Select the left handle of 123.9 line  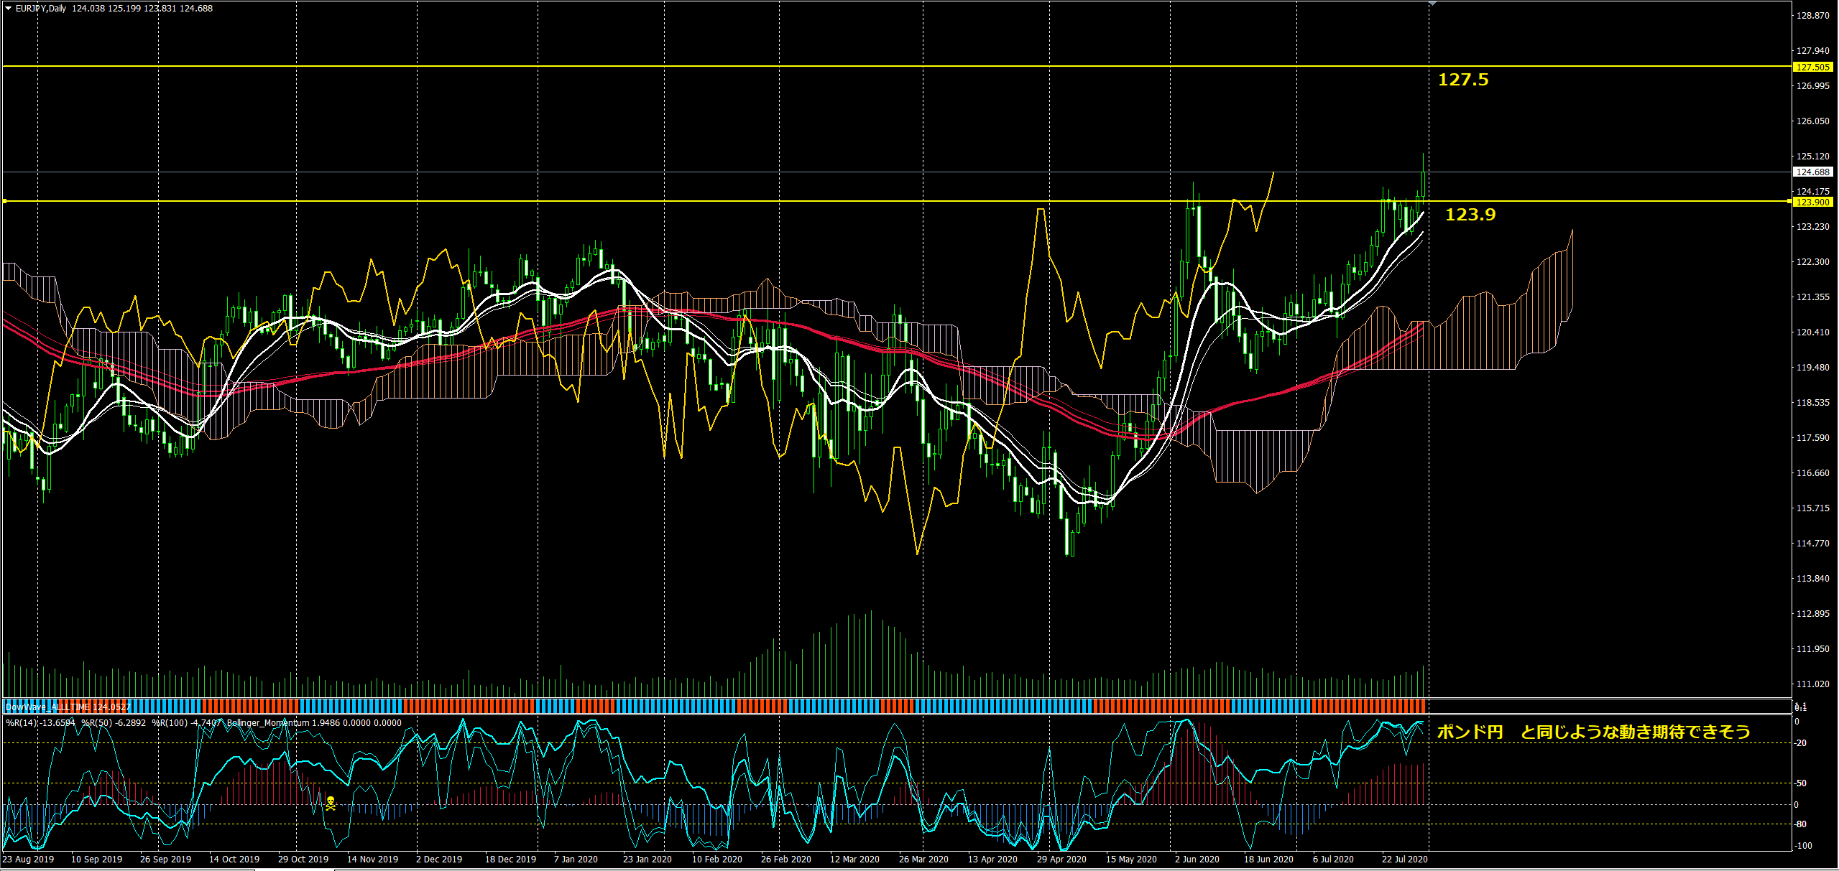(x=5, y=201)
